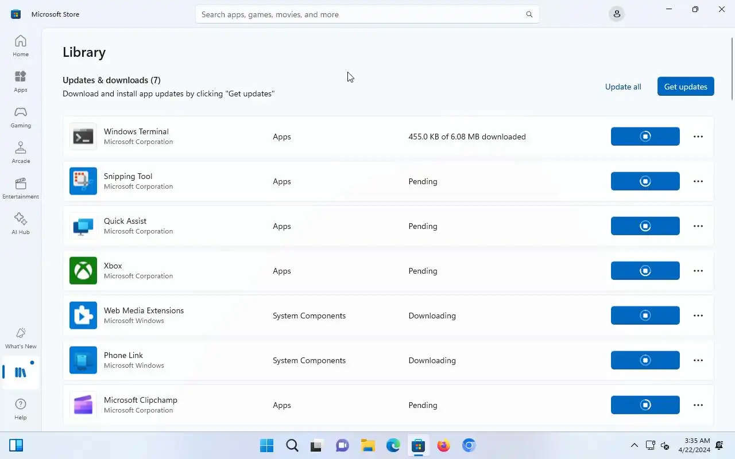Open more options for Snipping Tool
735x459 pixels.
pos(698,181)
